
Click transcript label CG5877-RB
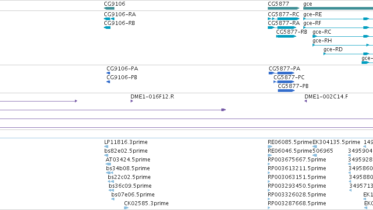[x=291, y=32]
